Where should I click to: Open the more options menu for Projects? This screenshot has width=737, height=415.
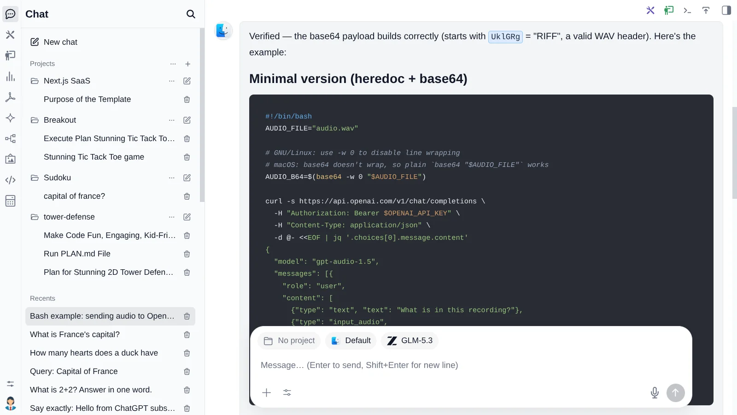173,64
